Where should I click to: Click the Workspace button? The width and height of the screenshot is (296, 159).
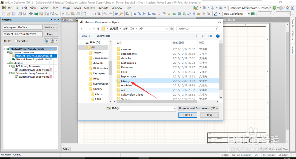pyautogui.click(x=51, y=27)
